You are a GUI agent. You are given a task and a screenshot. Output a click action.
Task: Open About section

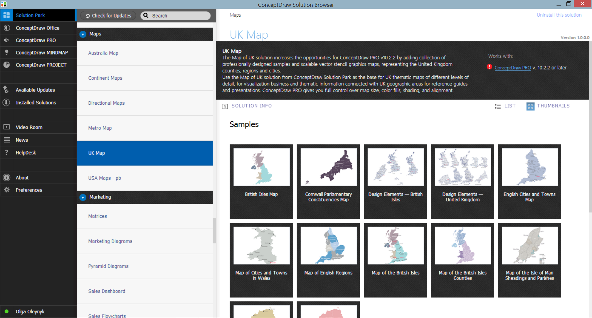(39, 177)
